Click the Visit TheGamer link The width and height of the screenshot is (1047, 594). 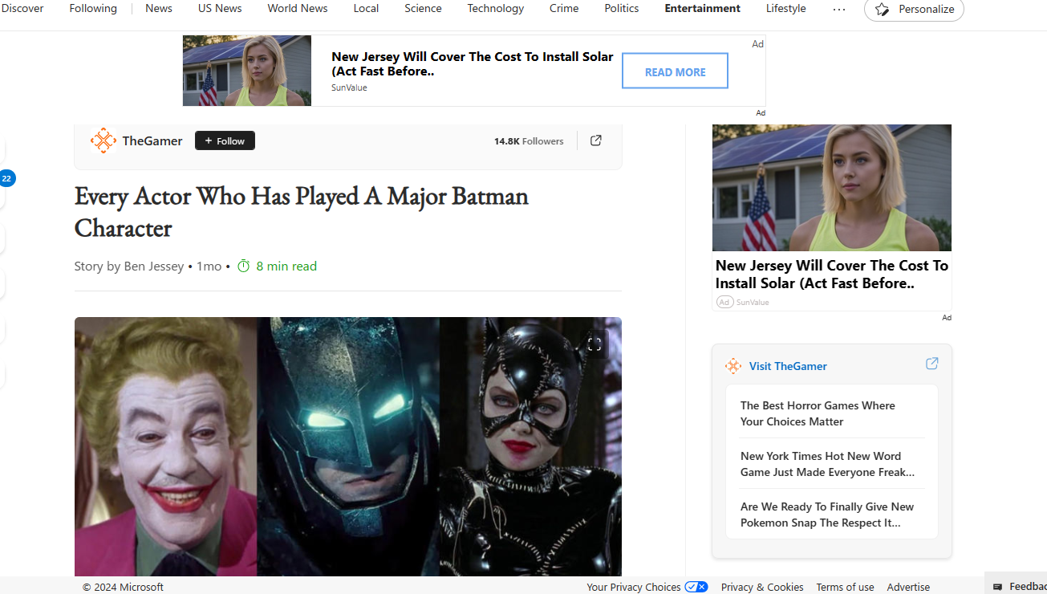pos(788,366)
